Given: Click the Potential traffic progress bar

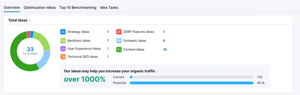Looking at the screenshot, I should pyautogui.click(x=191, y=83).
